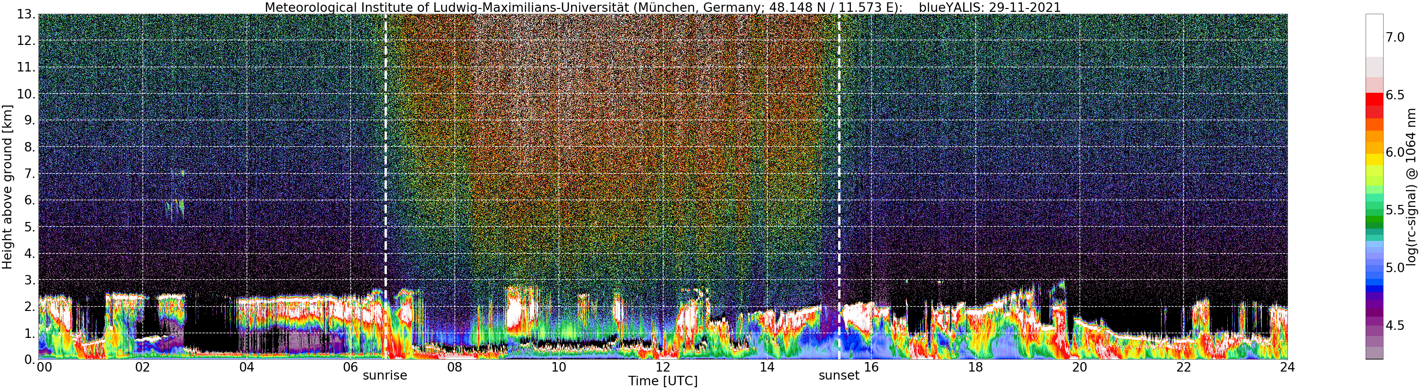
Task: Click the time axis tick label 14
Action: [767, 368]
